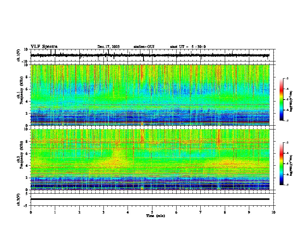Click the "ch.3(V)" axis label
This screenshot has height=238, width=308.
19,199
